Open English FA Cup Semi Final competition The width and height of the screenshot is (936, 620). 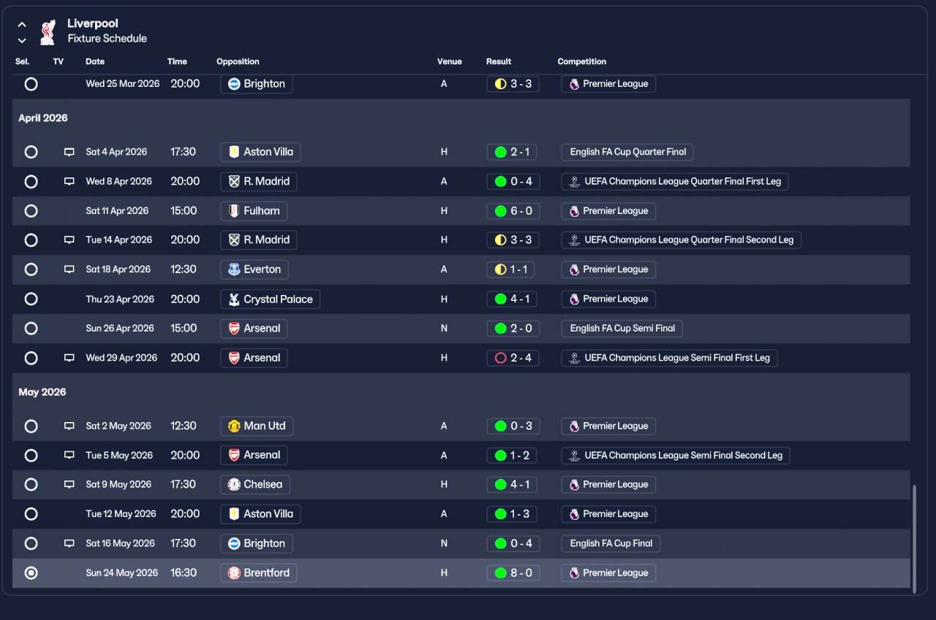click(x=622, y=328)
